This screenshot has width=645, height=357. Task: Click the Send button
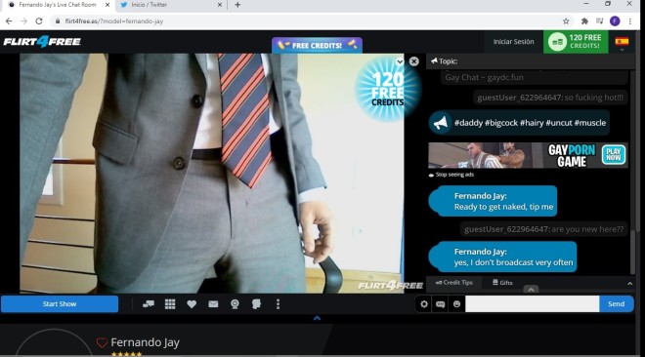pyautogui.click(x=617, y=304)
